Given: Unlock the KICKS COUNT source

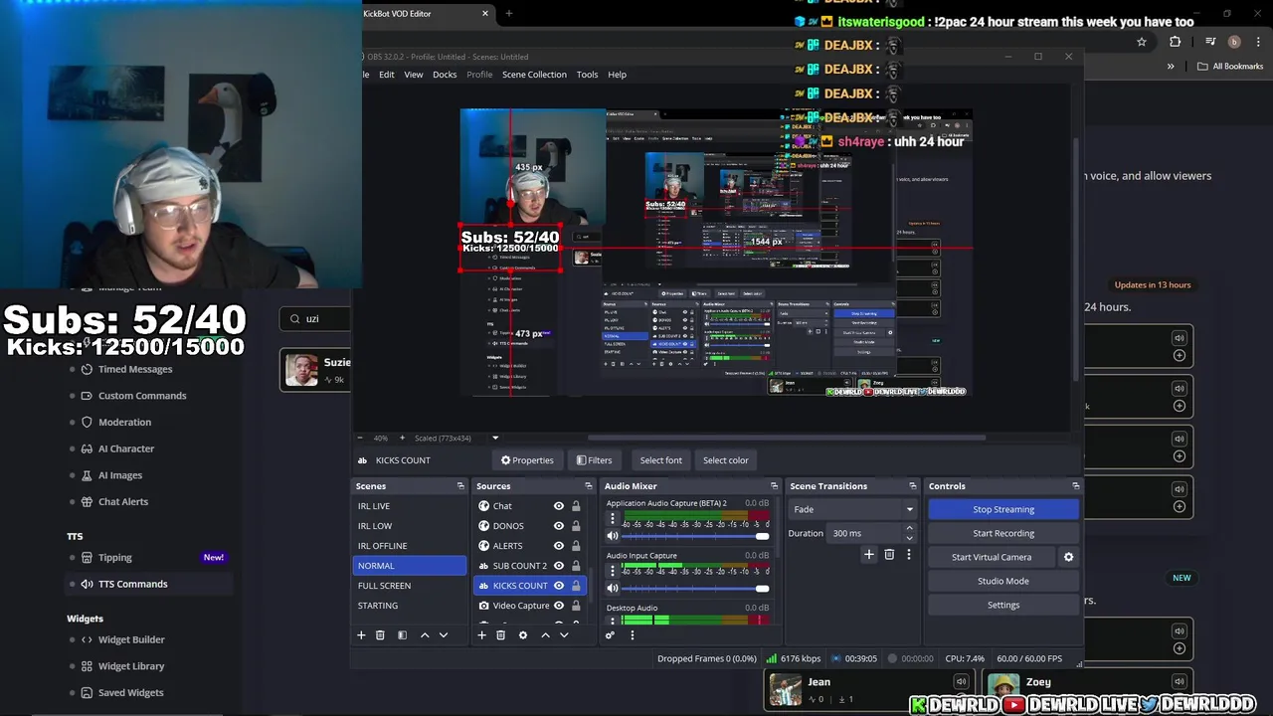Looking at the screenshot, I should click(x=576, y=586).
